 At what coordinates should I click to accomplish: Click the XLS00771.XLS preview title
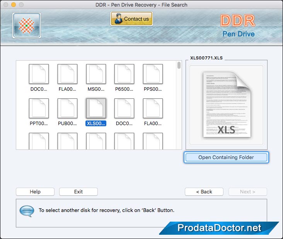206,58
